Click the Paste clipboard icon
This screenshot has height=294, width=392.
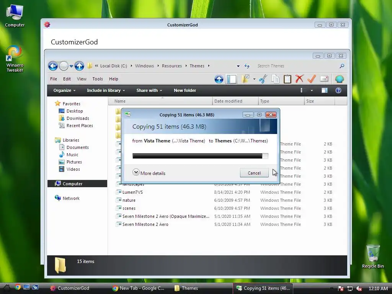[x=287, y=79]
